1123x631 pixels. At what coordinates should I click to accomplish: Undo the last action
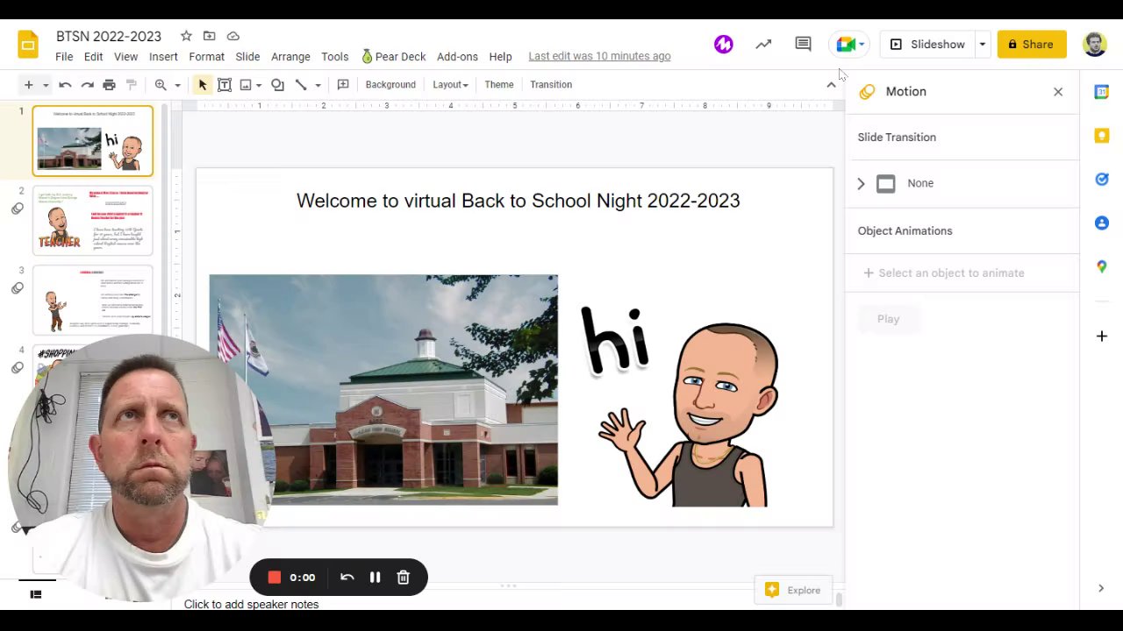point(65,84)
